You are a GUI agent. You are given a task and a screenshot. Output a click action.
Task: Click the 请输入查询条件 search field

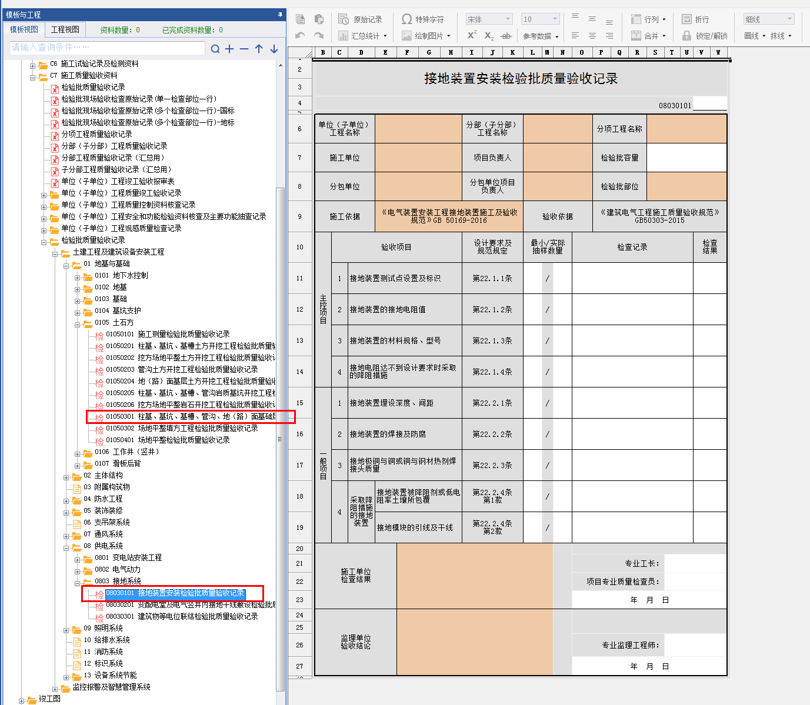click(x=107, y=48)
